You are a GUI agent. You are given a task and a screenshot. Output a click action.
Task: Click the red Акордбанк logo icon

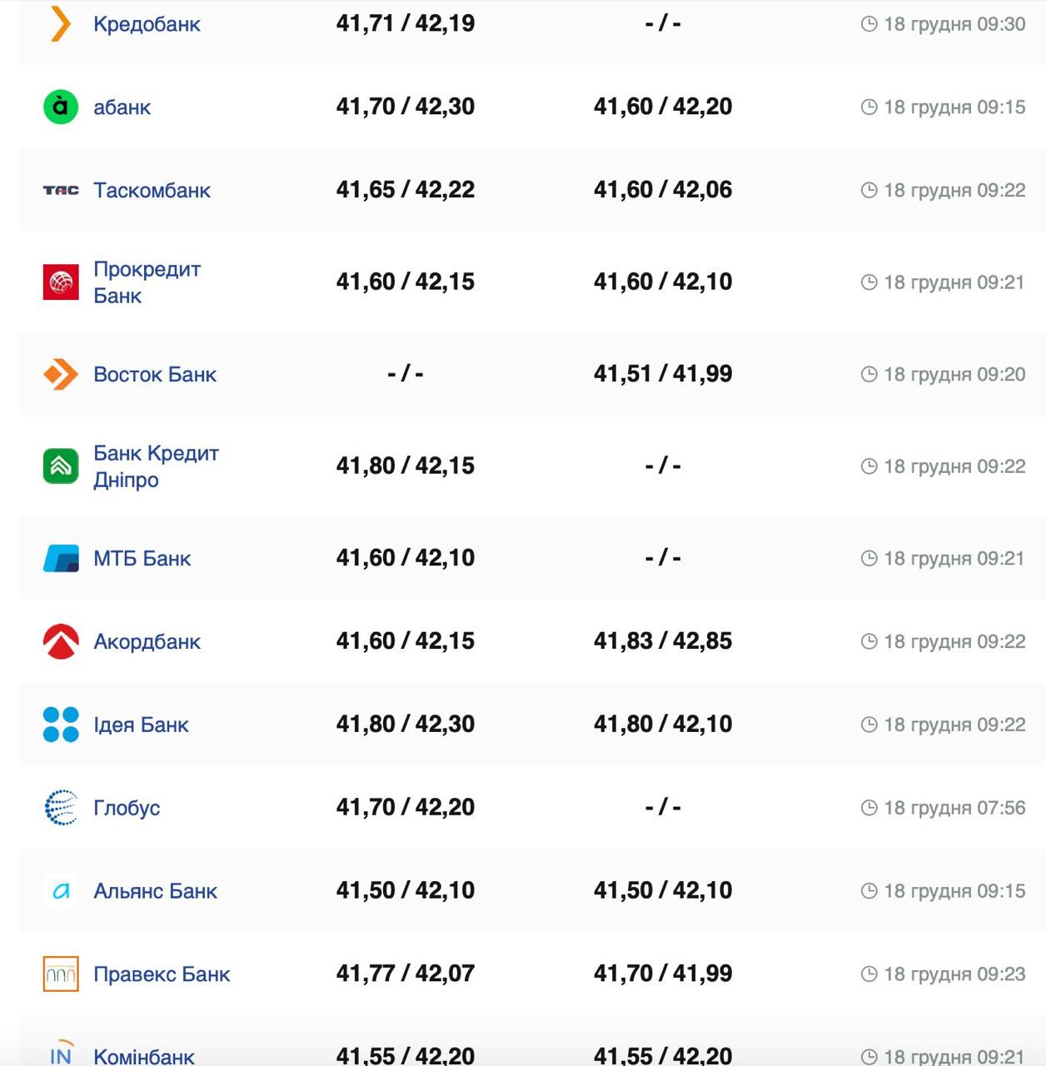[61, 641]
